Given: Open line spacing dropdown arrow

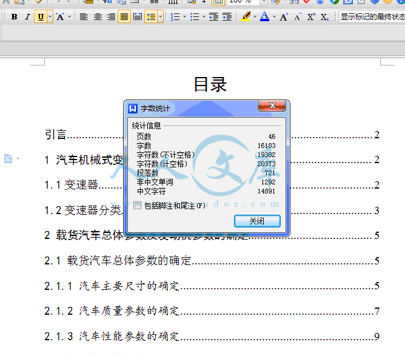Looking at the screenshot, I should pyautogui.click(x=161, y=17).
